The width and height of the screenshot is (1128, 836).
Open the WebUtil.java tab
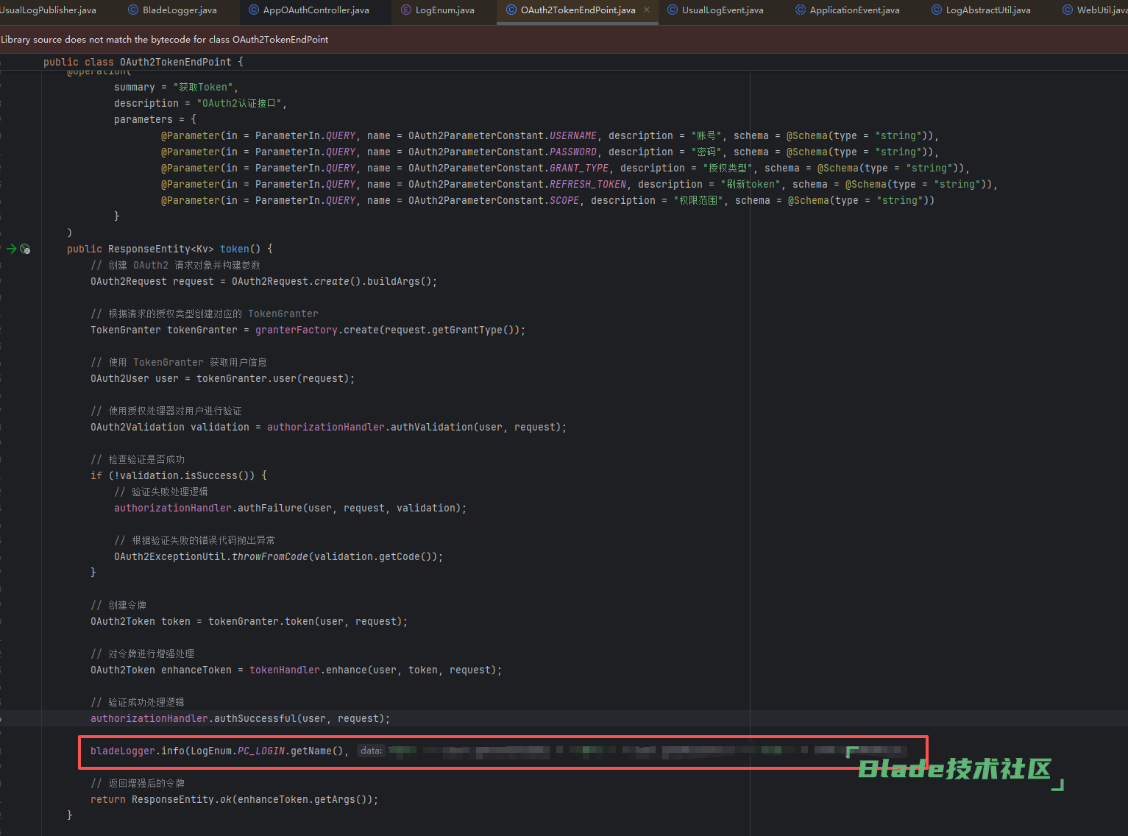pos(1101,10)
